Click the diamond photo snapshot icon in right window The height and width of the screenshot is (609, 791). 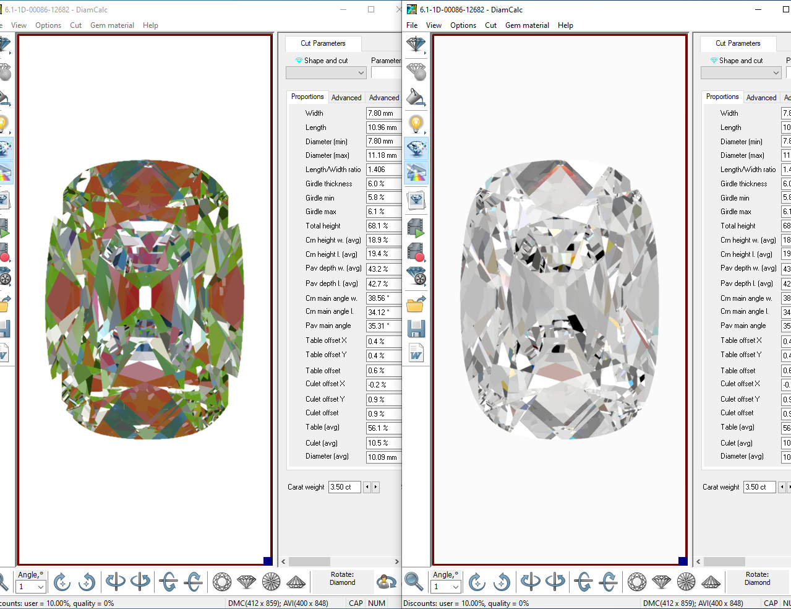pos(416,199)
